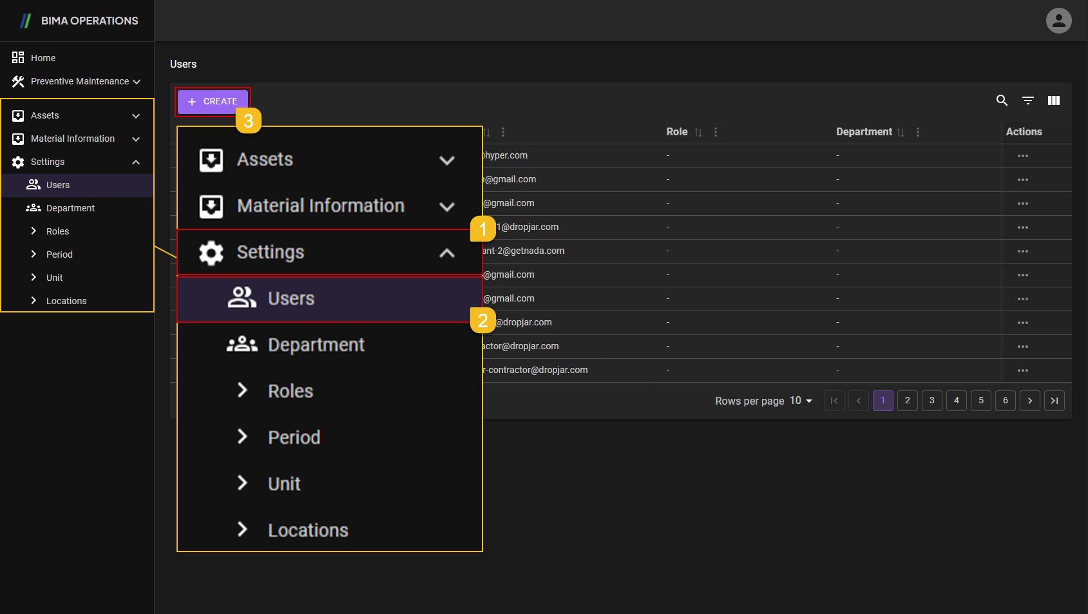
Task: Open the column visibility icon
Action: point(1054,101)
